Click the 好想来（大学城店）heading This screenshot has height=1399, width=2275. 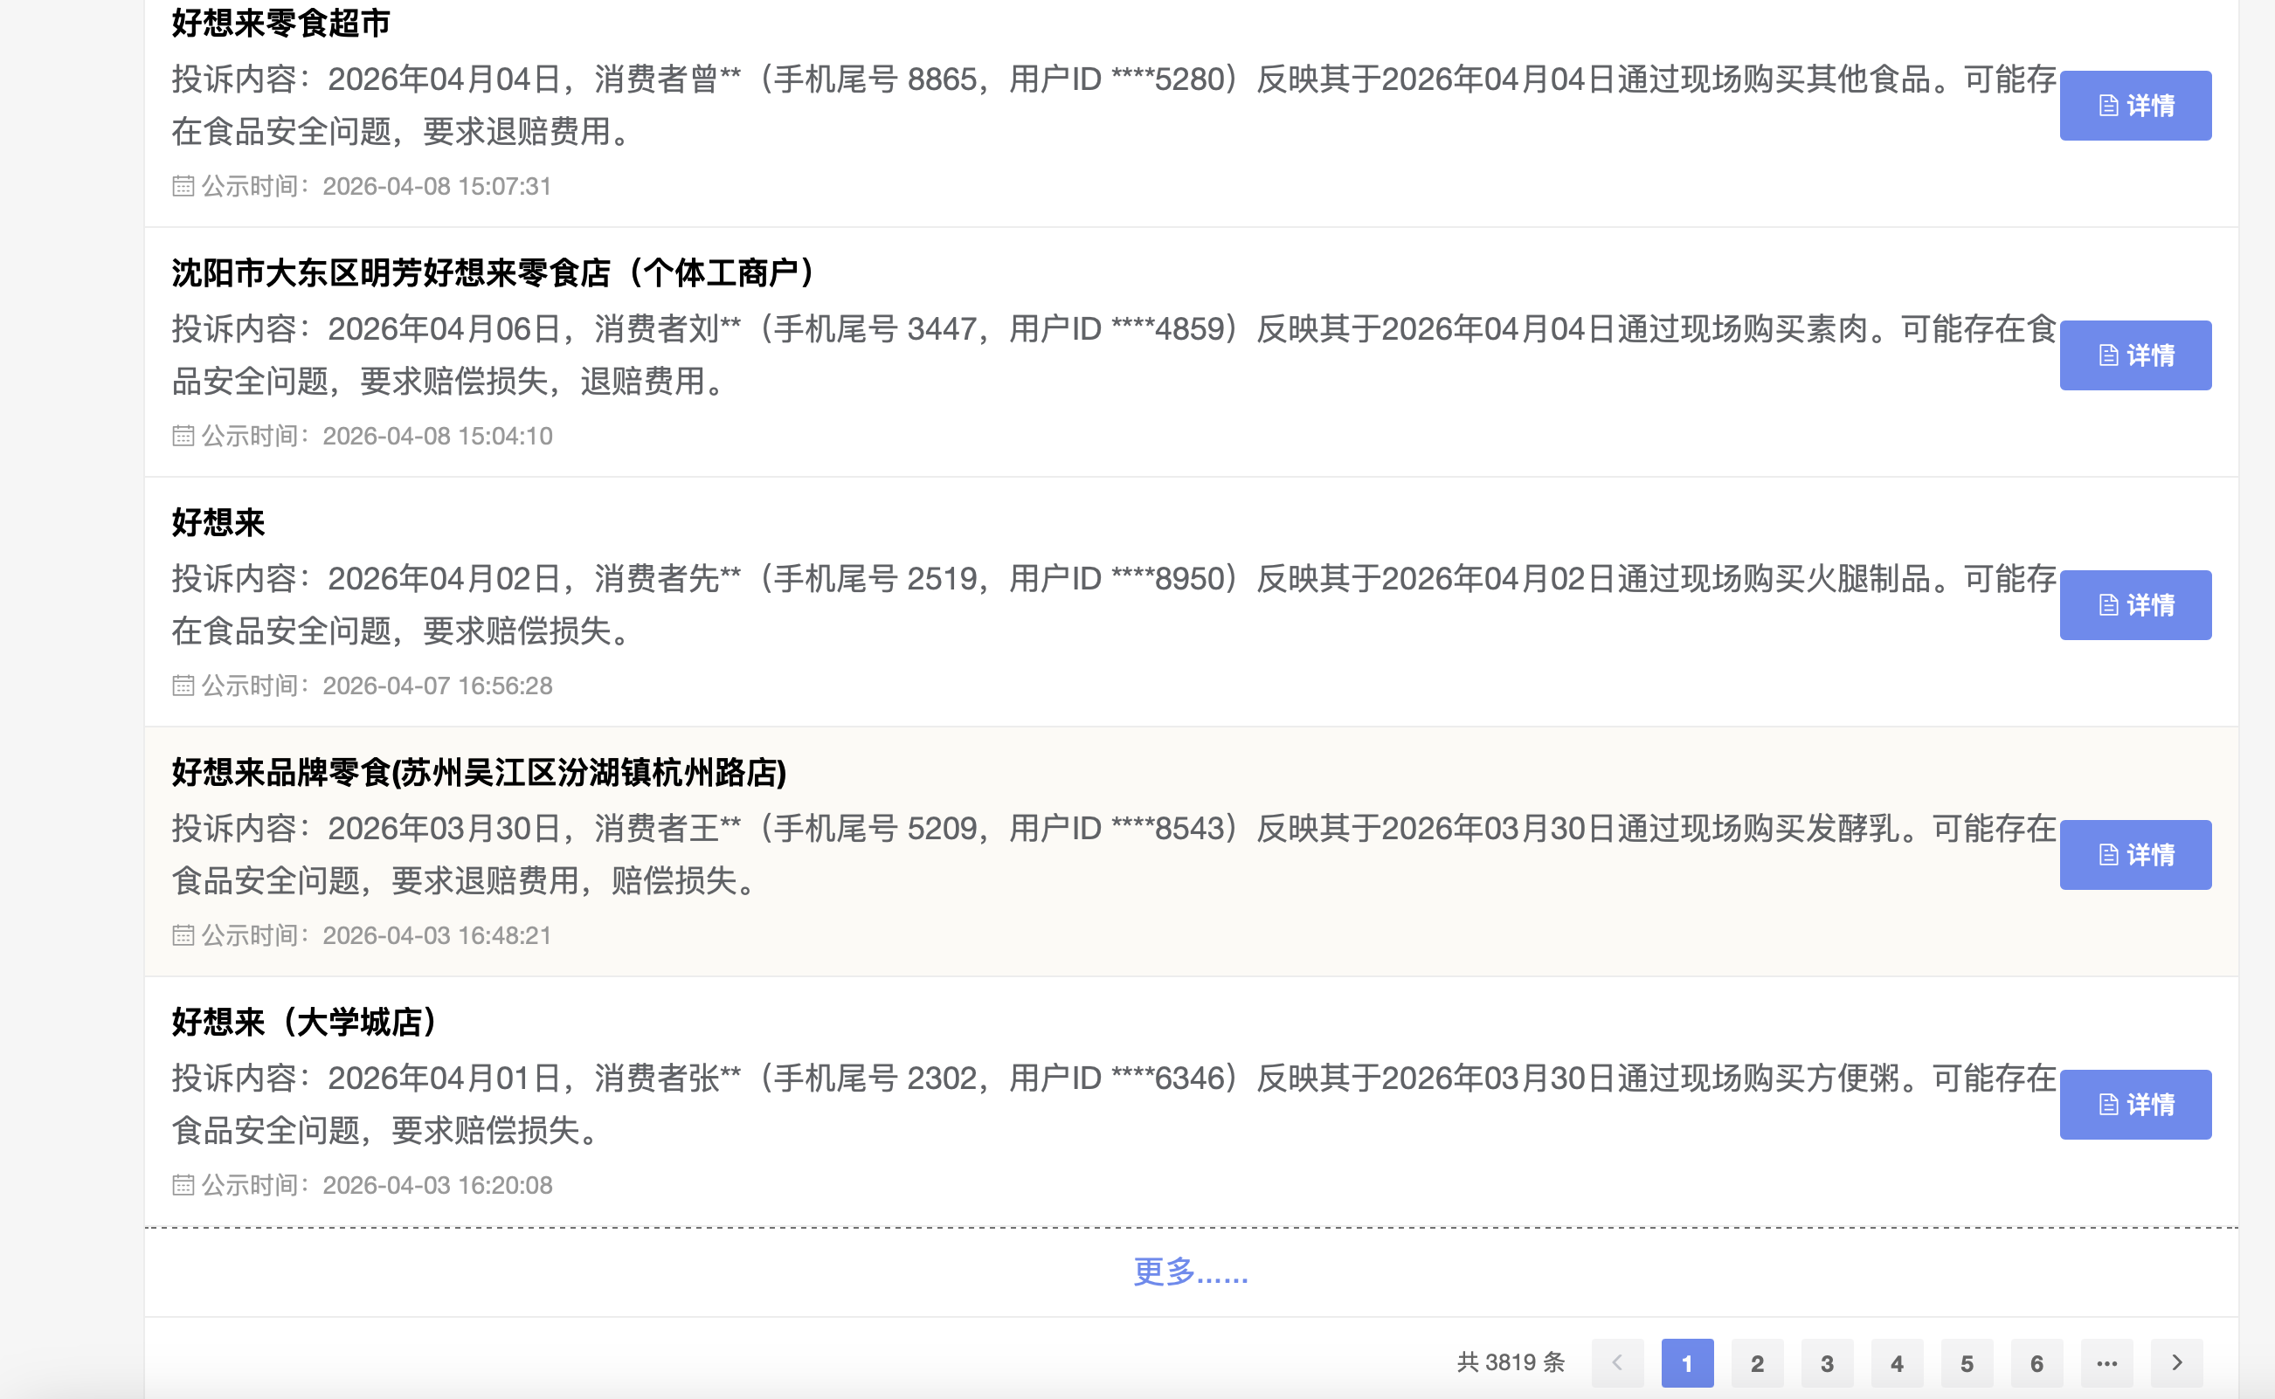pos(303,1023)
